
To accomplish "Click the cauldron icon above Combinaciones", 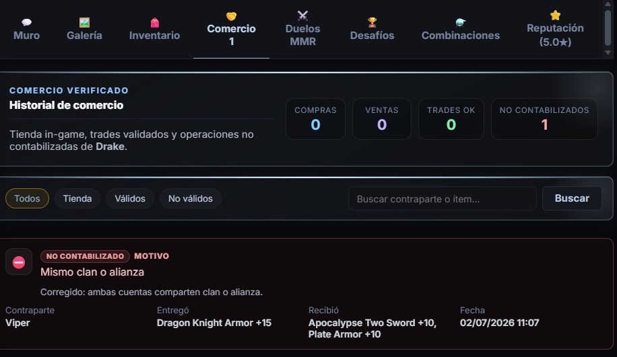I will [x=460, y=22].
